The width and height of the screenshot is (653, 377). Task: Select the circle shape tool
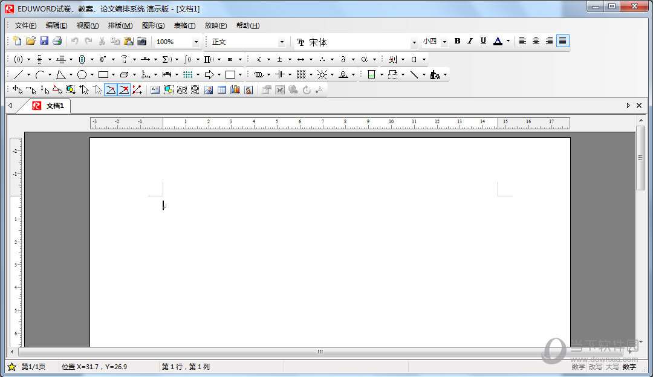[x=82, y=75]
